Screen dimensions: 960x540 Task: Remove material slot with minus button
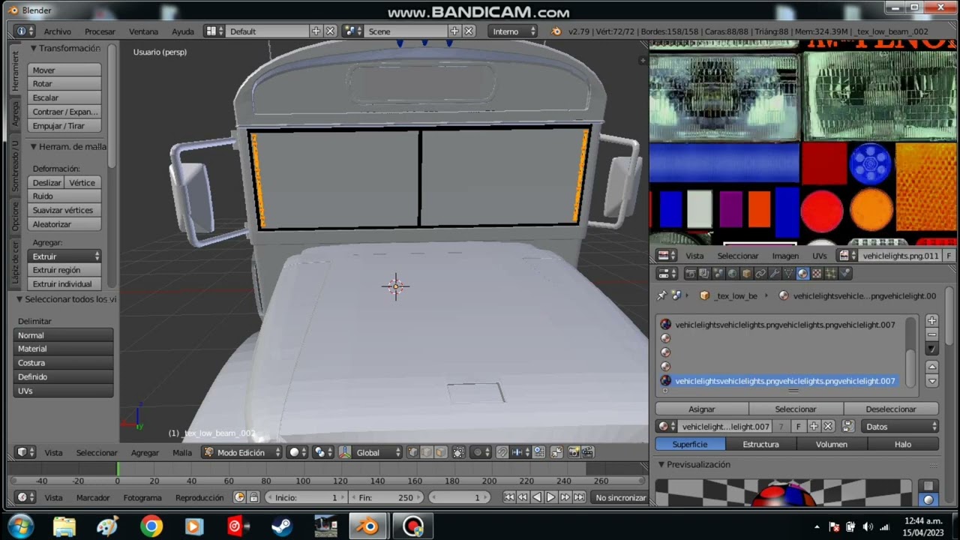[x=931, y=334]
